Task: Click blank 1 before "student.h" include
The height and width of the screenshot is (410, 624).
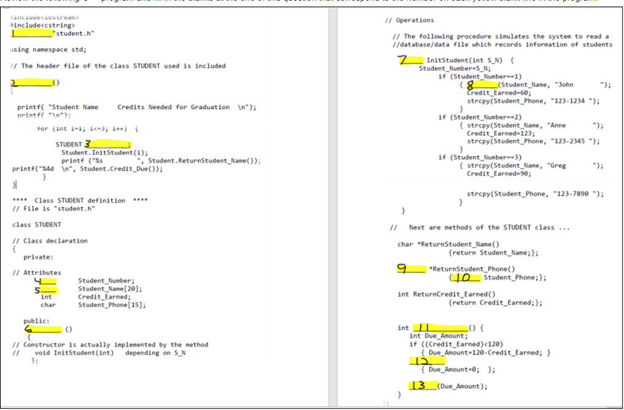Action: 32,34
